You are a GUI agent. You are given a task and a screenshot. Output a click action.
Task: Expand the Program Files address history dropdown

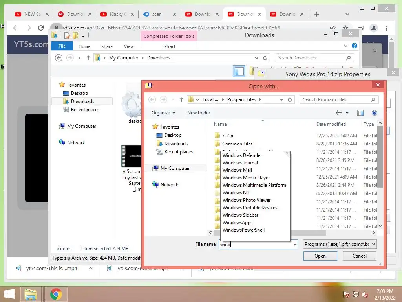coord(281,99)
